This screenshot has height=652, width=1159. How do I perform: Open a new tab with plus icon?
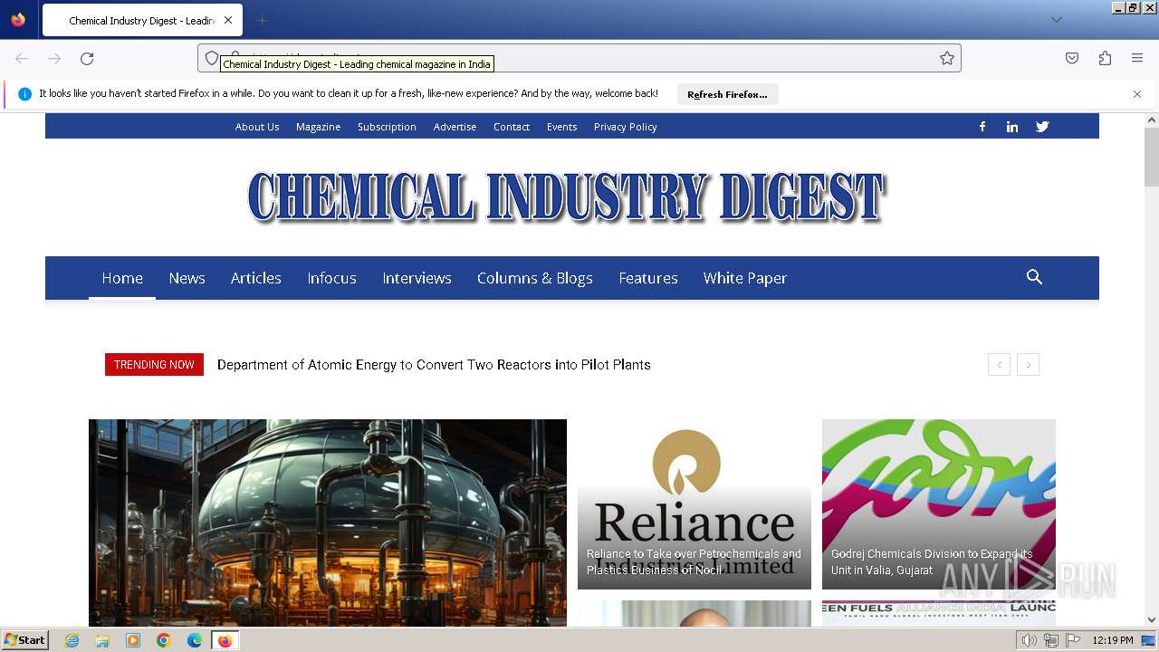tap(262, 20)
